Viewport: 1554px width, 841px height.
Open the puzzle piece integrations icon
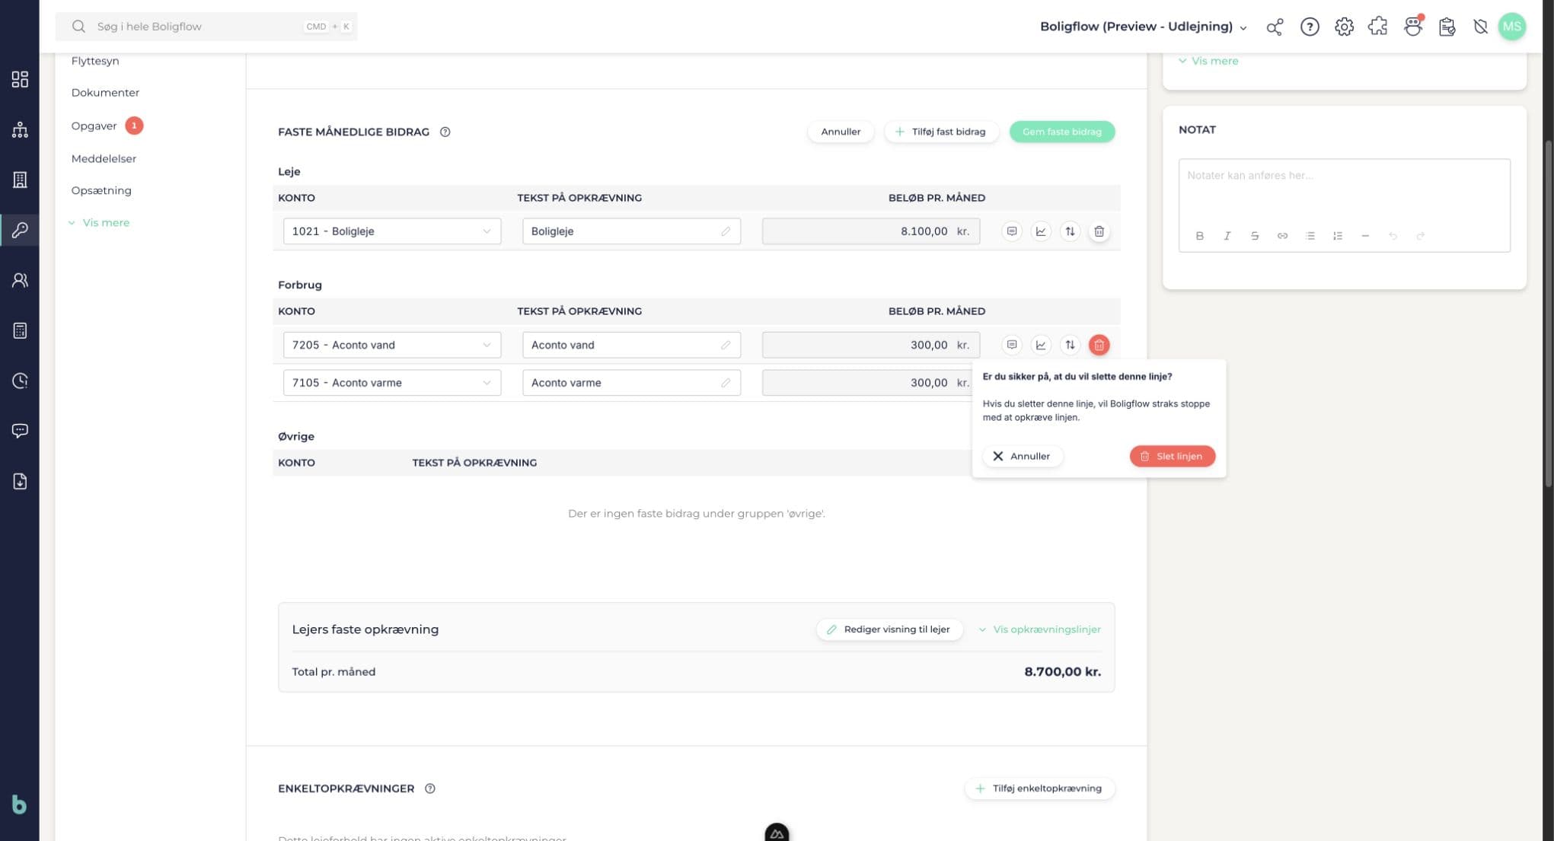[x=1377, y=27]
